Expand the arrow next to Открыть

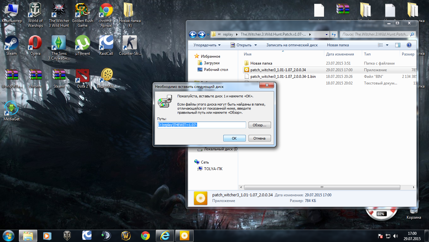[x=256, y=45]
